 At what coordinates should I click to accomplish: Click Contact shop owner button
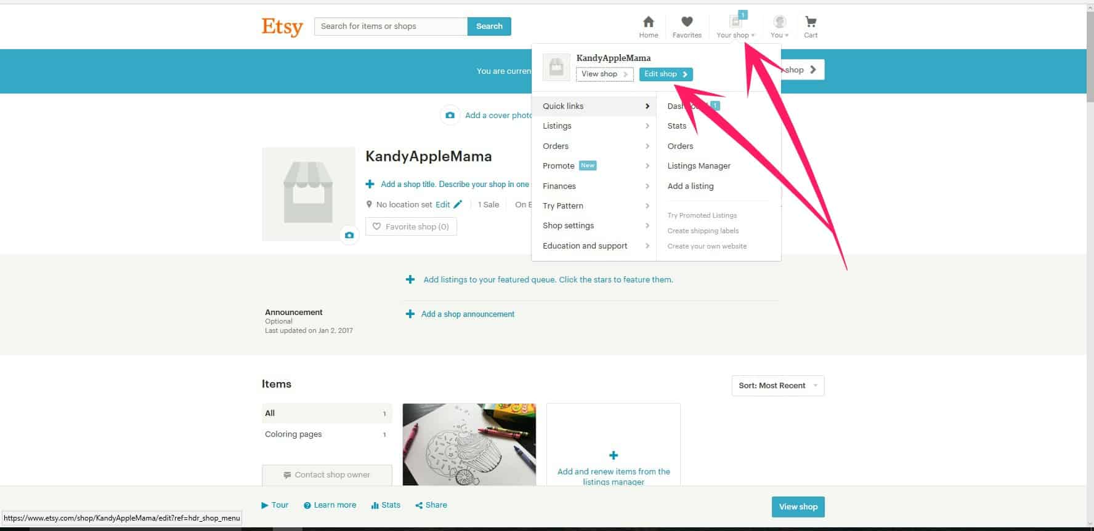(x=326, y=475)
